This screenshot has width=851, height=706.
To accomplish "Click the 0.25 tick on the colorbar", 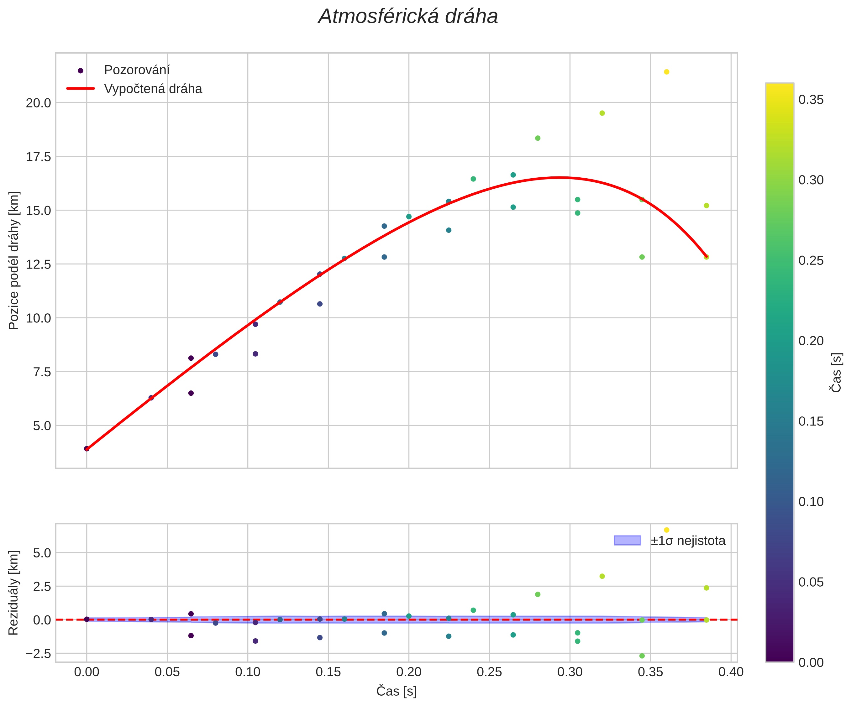I will (x=811, y=260).
